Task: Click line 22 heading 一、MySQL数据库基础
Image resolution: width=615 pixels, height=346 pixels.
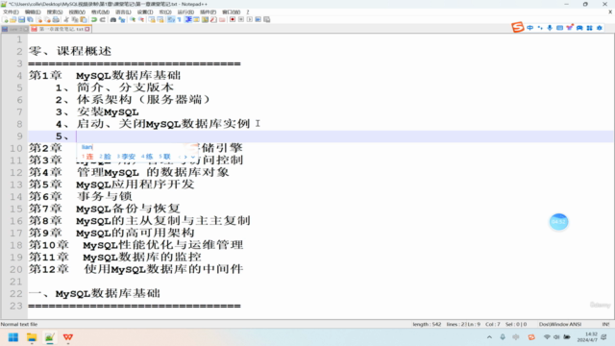Action: coord(94,293)
